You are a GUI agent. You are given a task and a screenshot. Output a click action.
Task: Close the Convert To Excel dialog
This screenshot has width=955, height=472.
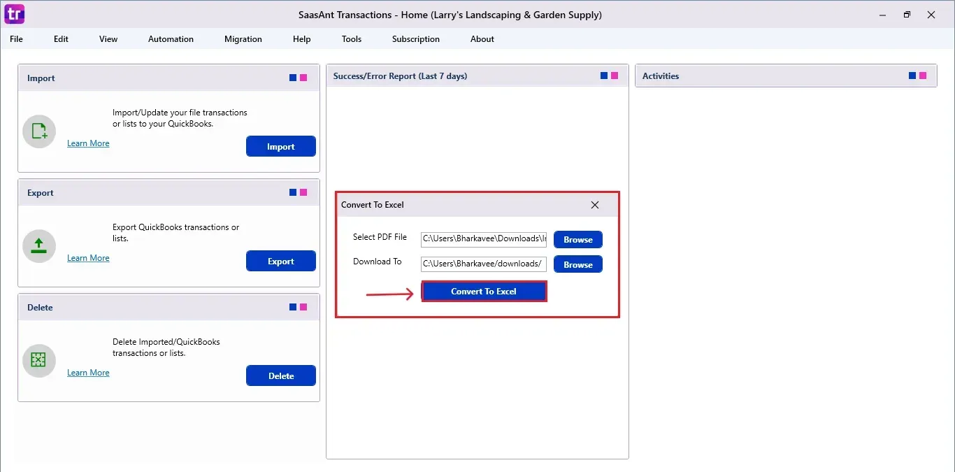[x=595, y=205]
